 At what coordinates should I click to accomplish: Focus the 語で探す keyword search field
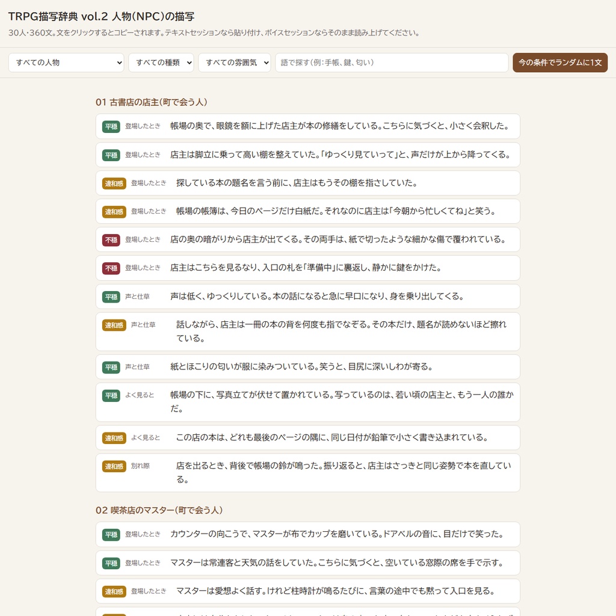pyautogui.click(x=392, y=63)
